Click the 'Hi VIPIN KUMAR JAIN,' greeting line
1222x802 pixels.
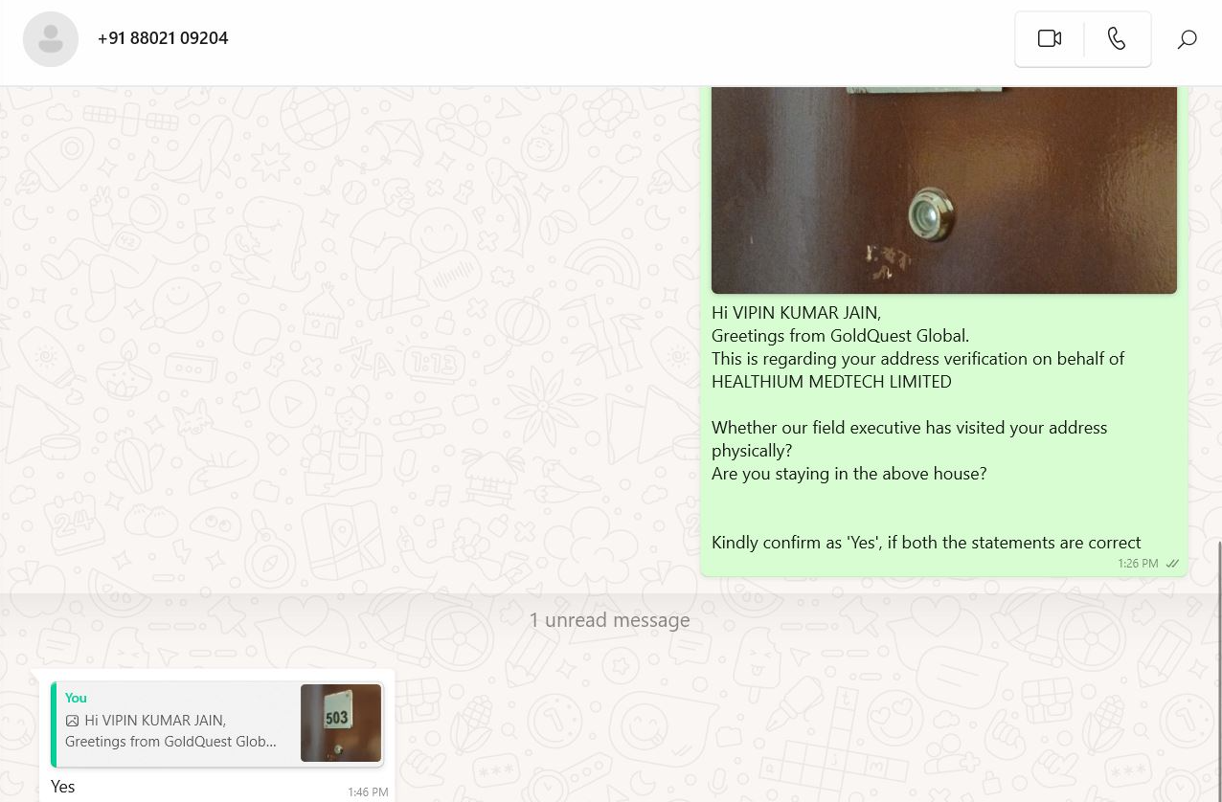(x=796, y=313)
